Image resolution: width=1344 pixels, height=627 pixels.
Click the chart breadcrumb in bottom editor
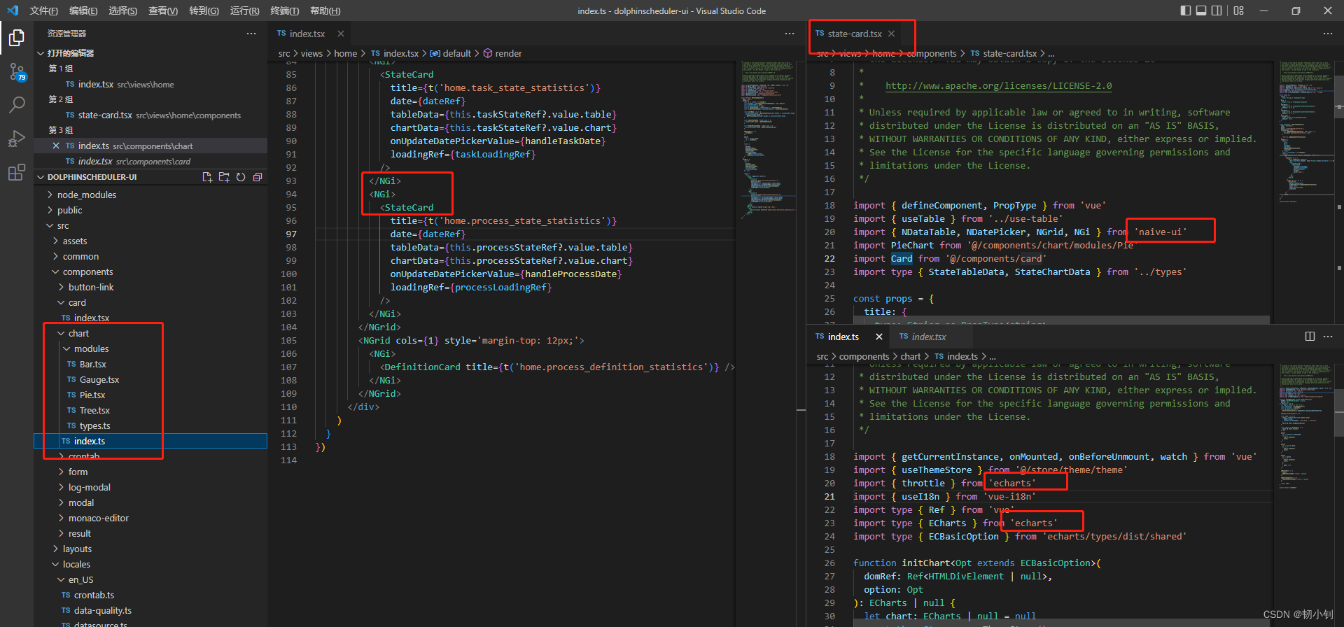pyautogui.click(x=910, y=356)
